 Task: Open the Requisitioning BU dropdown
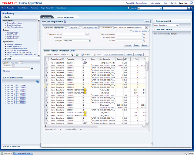87,34
